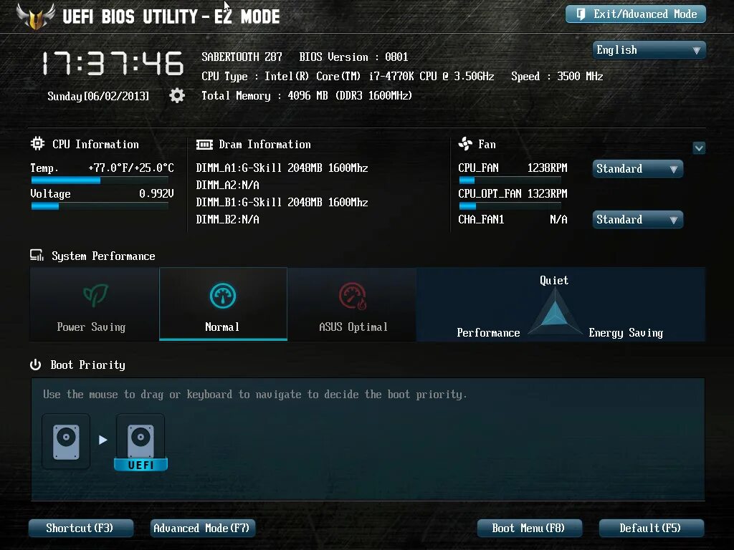The image size is (734, 550).
Task: Select the Normal performance gauge icon
Action: coord(222,294)
